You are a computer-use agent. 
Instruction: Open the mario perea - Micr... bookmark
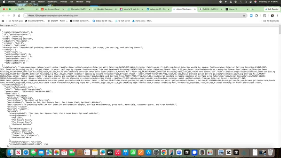142,21
